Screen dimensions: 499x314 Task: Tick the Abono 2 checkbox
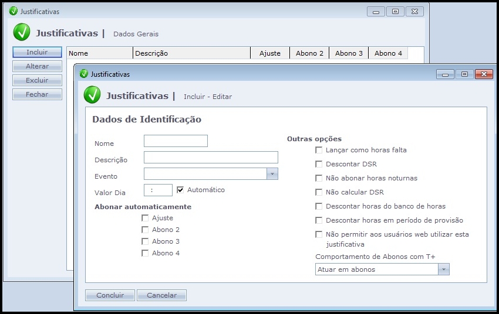coord(145,230)
